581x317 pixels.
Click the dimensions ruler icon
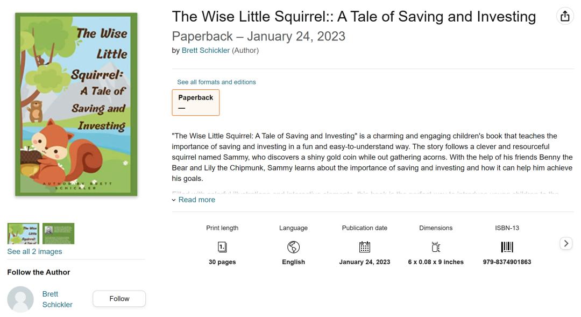(436, 247)
